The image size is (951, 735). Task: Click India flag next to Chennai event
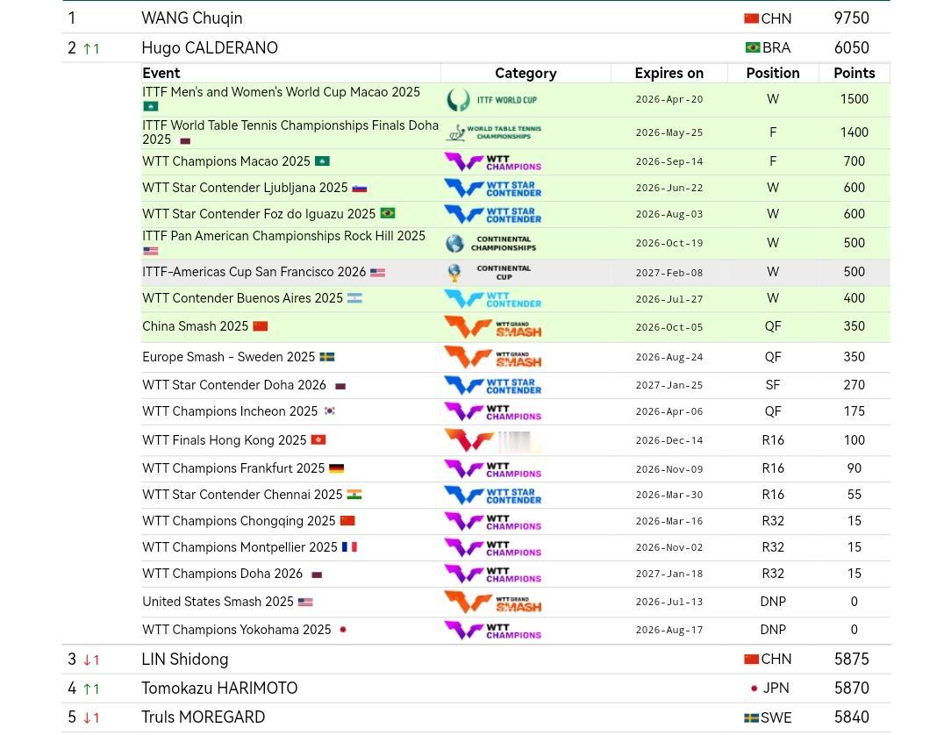[x=354, y=495]
